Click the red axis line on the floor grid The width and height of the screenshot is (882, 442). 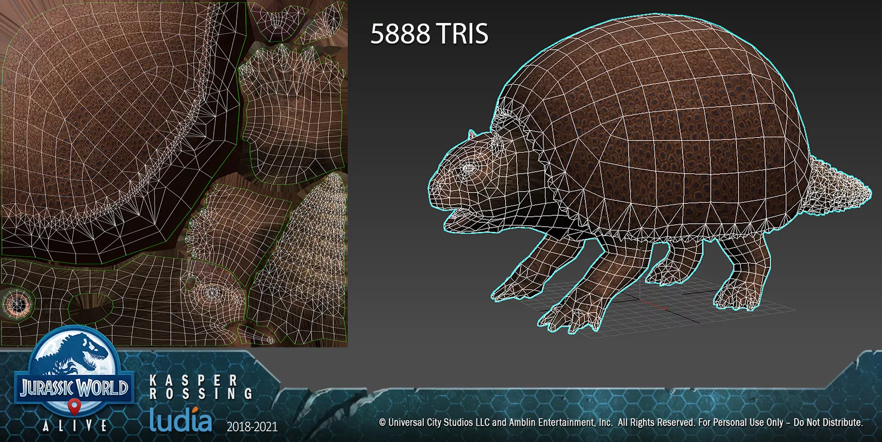656,305
